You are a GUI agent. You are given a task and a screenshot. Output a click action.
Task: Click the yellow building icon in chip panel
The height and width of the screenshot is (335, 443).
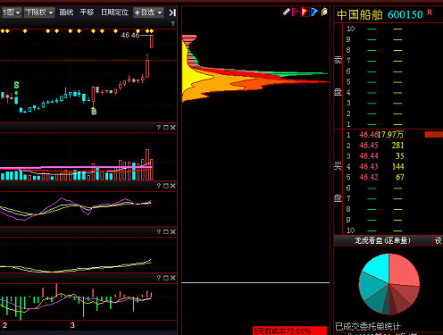coord(324,12)
